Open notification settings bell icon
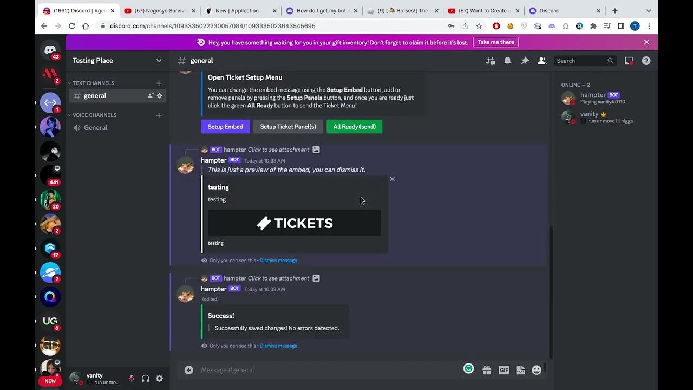Screen dimensions: 693x390 [x=507, y=61]
